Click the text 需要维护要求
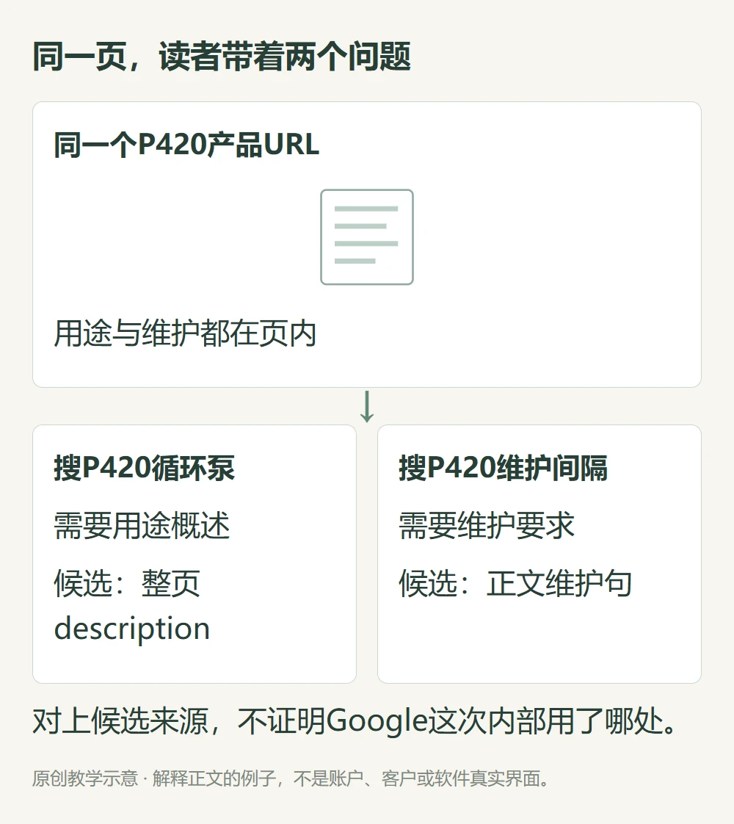The image size is (734, 824). tap(487, 526)
